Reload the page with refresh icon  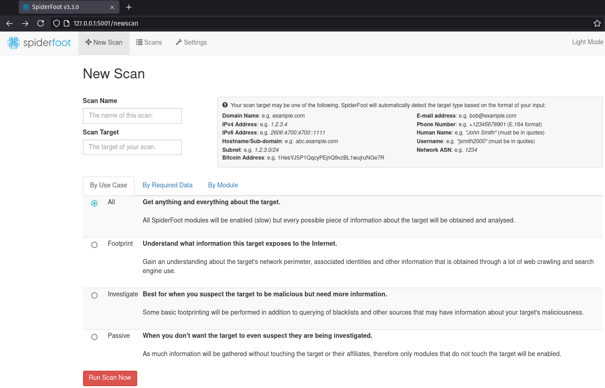point(41,23)
